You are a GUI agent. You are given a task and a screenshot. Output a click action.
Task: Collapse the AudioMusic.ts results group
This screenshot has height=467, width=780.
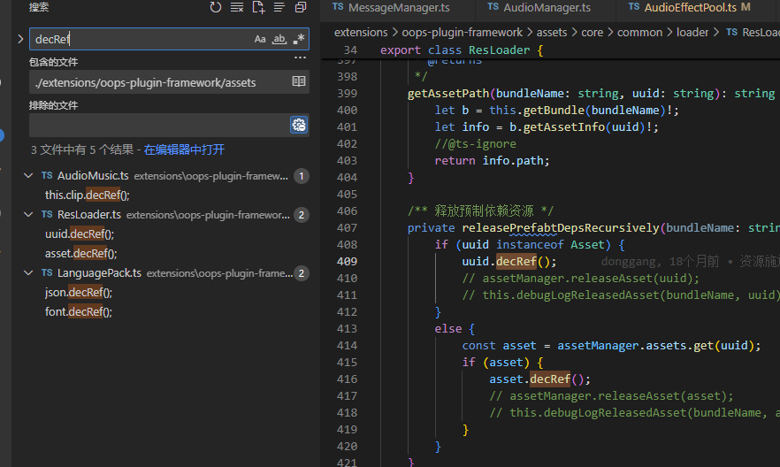click(x=29, y=176)
